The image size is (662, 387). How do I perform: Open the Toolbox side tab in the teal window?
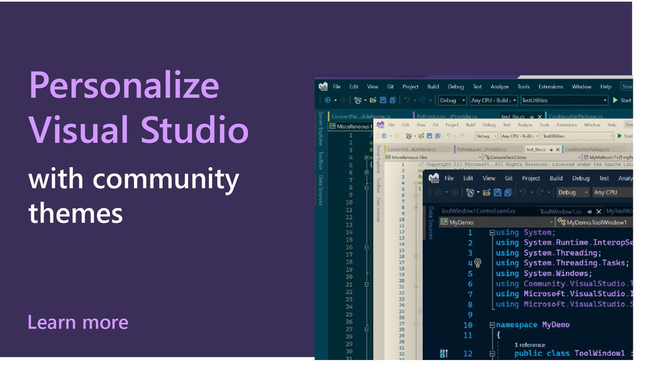pos(320,160)
